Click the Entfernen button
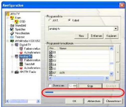 tap(96, 36)
